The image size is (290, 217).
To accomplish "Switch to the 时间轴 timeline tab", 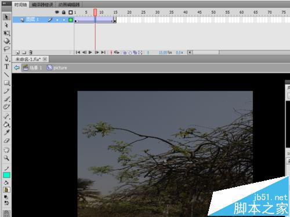I will [21, 5].
